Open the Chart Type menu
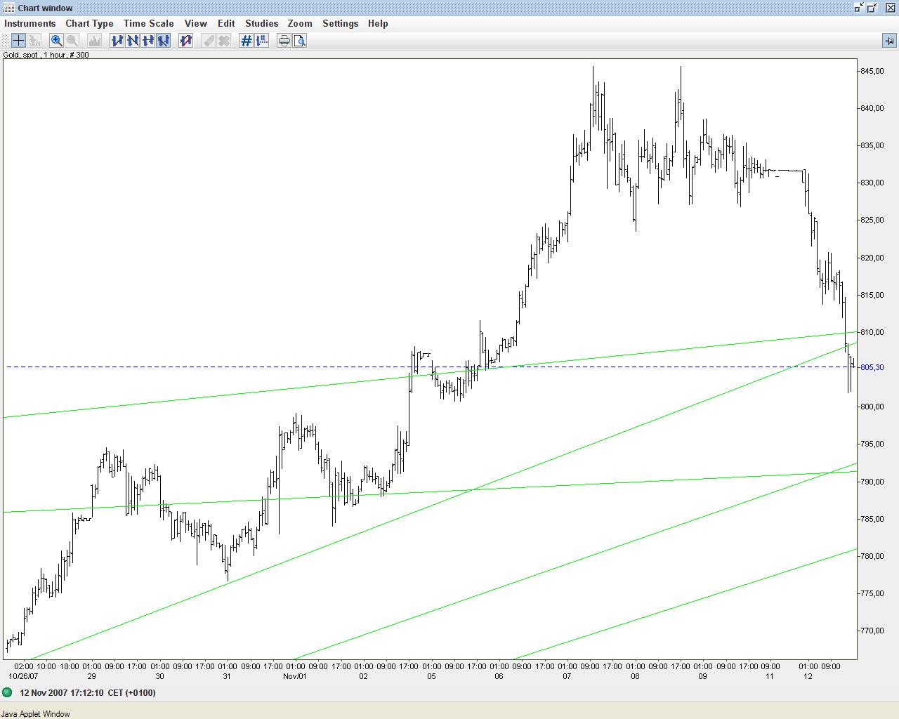The height and width of the screenshot is (719, 899). click(x=89, y=23)
